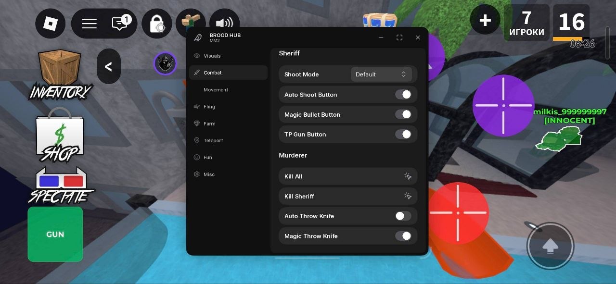Open the Fling tab
This screenshot has height=284, width=616.
tap(228, 107)
